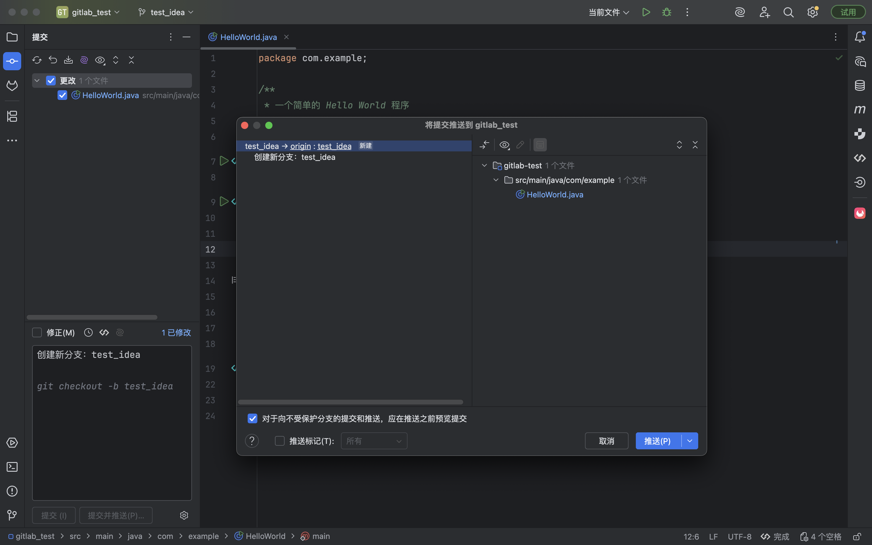Open the Maven tool window icon
Screen dimensions: 872x545
(x=860, y=110)
